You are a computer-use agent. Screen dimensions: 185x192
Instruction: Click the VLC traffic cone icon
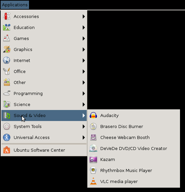click(93, 181)
